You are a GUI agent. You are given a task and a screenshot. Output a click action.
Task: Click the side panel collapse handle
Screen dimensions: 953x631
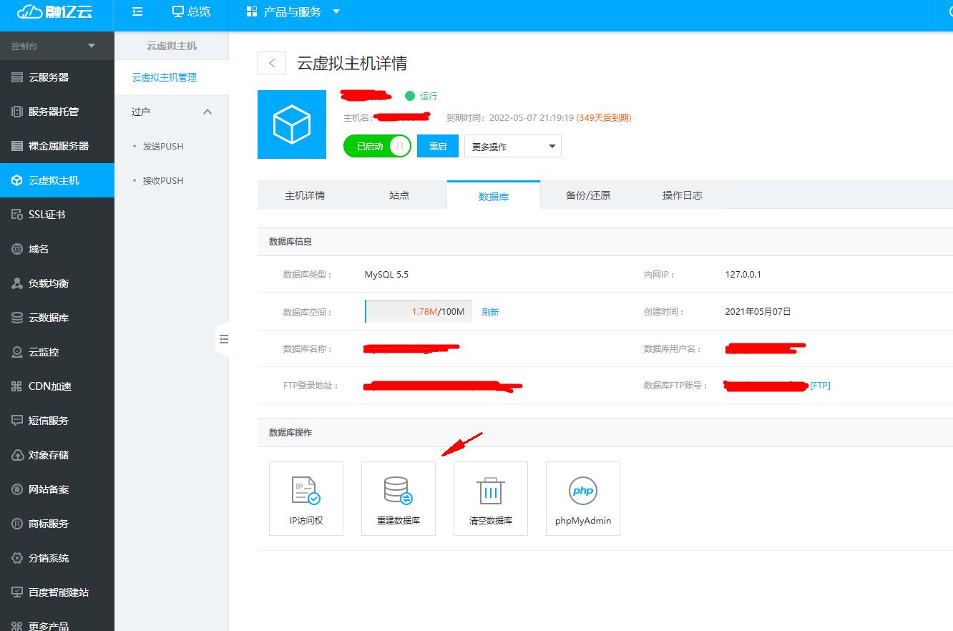[x=223, y=339]
